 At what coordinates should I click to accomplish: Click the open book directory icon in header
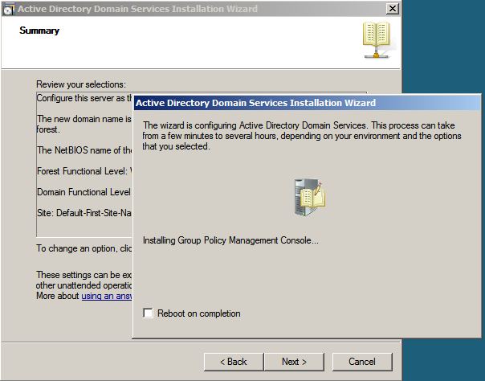click(x=377, y=39)
